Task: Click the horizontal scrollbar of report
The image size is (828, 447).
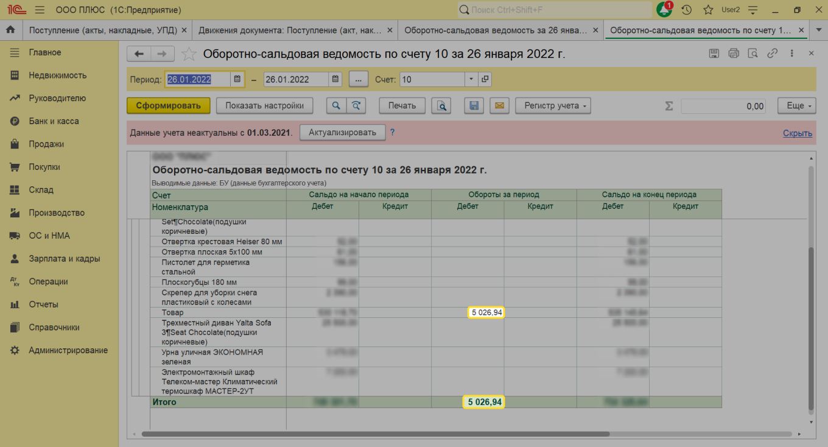Action: click(375, 434)
